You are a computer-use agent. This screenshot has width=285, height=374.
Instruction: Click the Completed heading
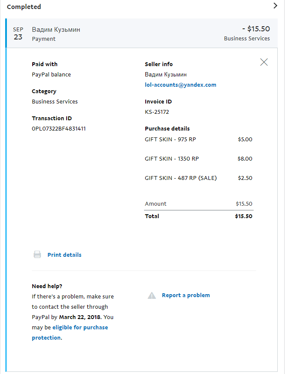24,7
